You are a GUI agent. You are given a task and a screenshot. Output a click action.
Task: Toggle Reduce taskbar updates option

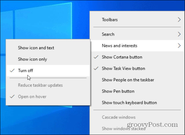(48, 85)
